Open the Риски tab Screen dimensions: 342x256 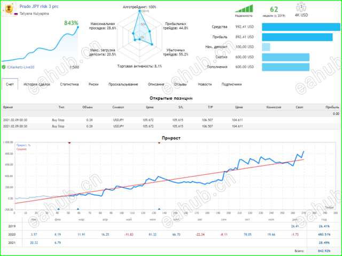point(94,84)
